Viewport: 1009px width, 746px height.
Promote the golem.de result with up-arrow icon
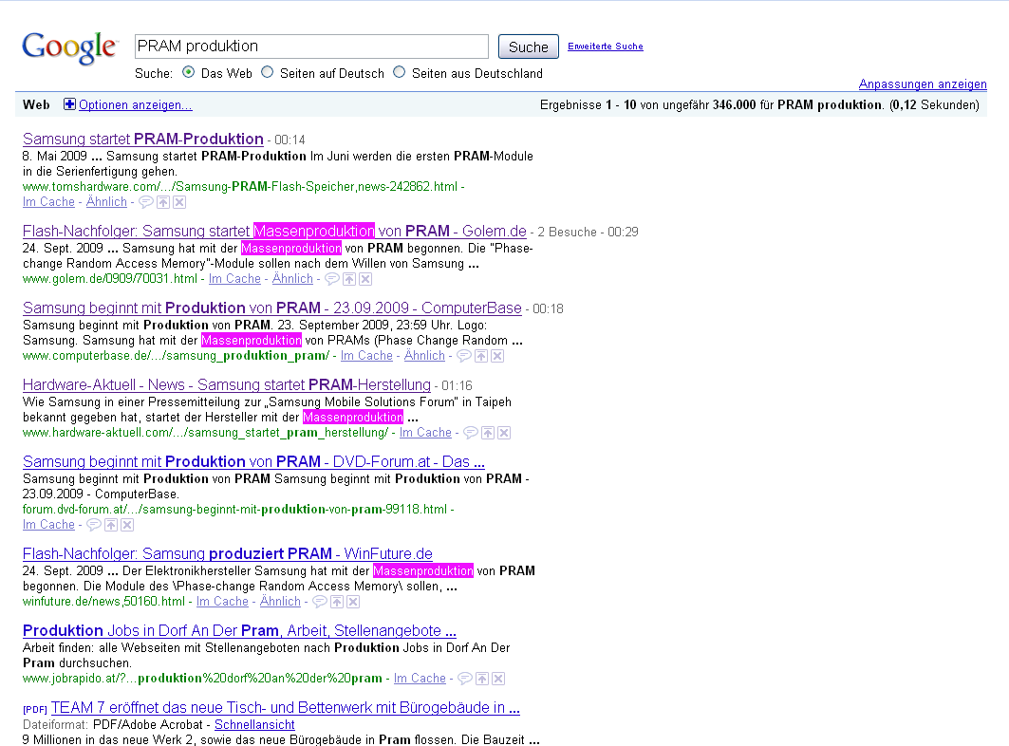point(349,279)
